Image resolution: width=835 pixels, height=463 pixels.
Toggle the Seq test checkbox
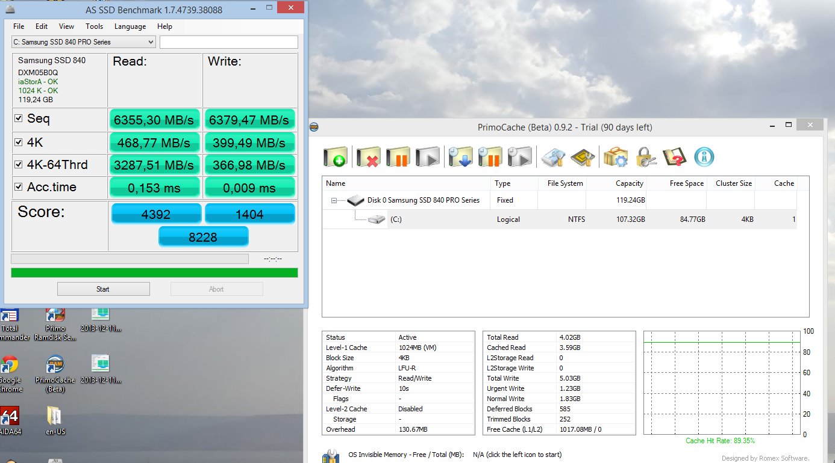click(x=19, y=118)
